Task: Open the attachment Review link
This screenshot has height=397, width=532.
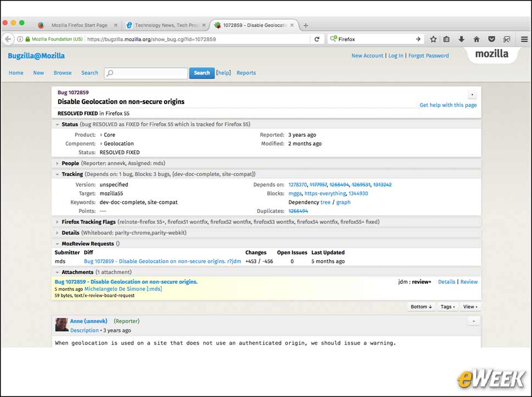Action: [x=469, y=282]
